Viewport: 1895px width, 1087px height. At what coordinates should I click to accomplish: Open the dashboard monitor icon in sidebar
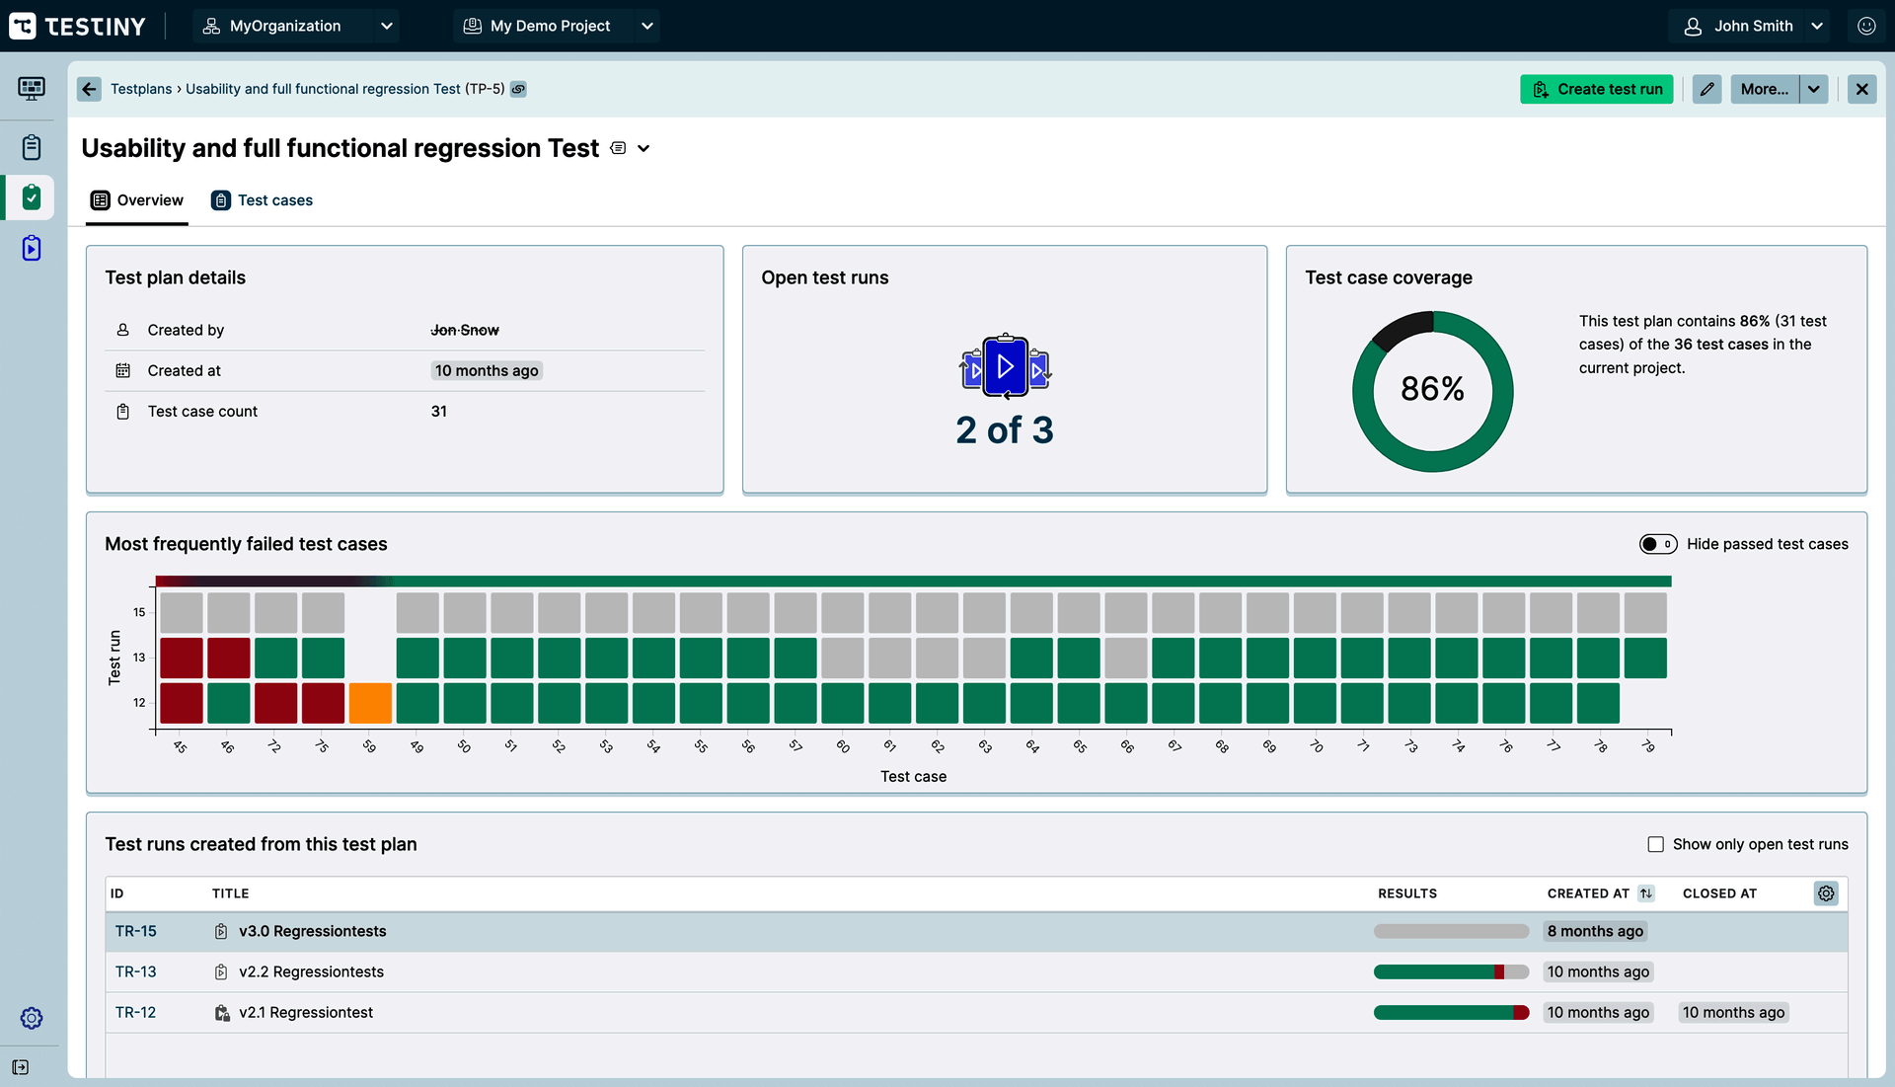click(x=32, y=89)
